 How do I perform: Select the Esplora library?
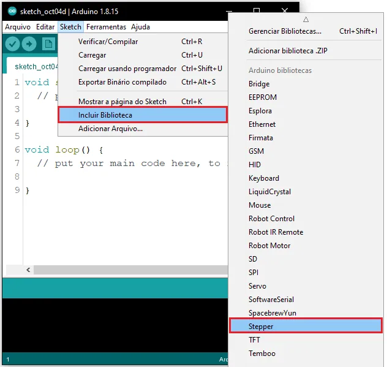[306, 111]
